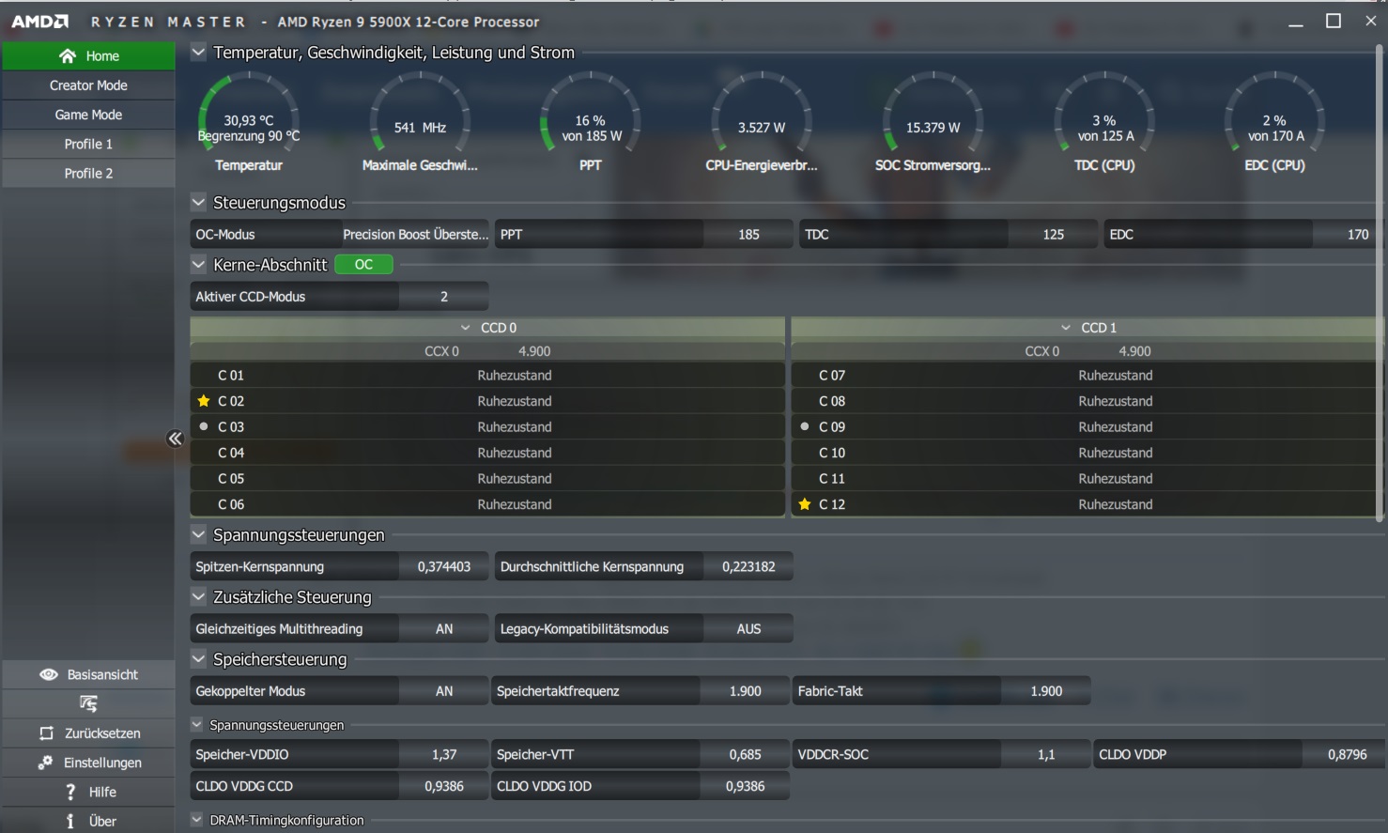Open the Über about page
This screenshot has height=833, width=1388.
coord(88,821)
